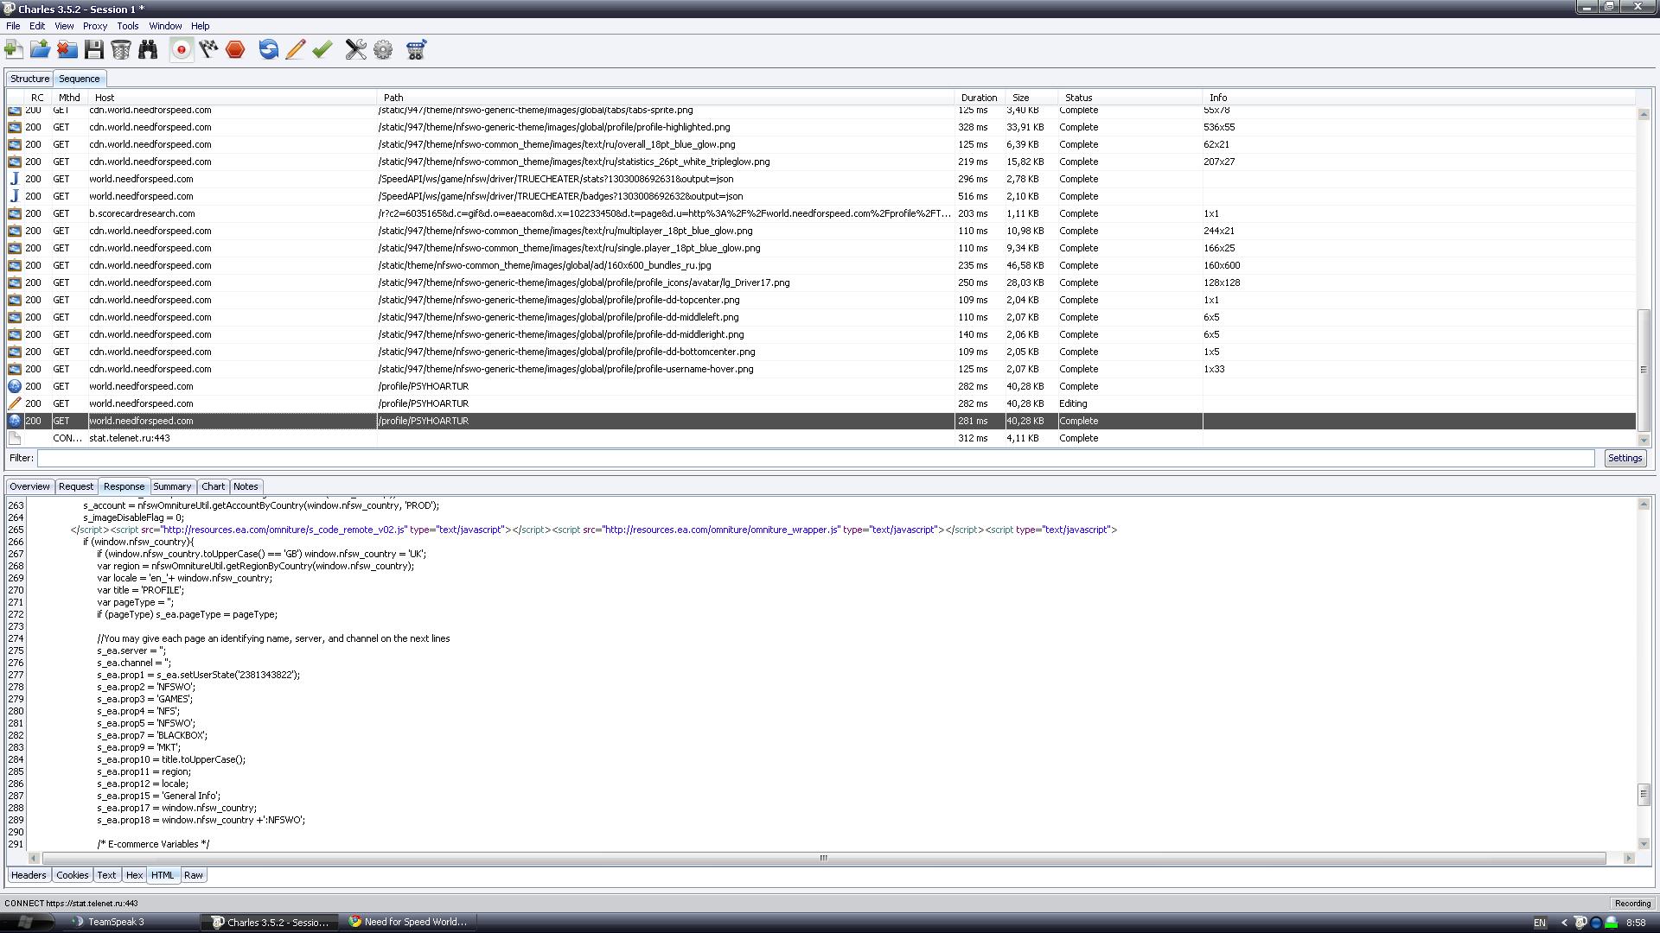Open the File menu
1660x933 pixels.
[x=13, y=26]
